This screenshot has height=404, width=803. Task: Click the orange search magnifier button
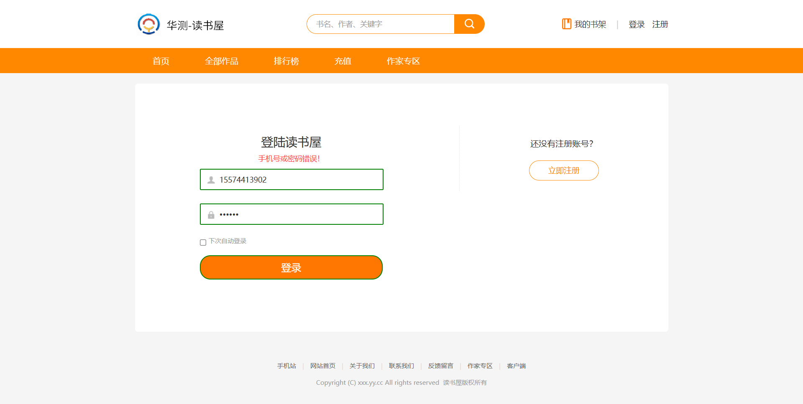(x=469, y=24)
